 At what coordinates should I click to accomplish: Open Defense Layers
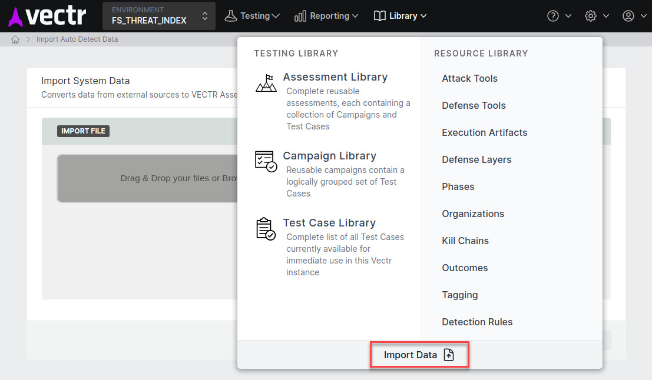[476, 159]
